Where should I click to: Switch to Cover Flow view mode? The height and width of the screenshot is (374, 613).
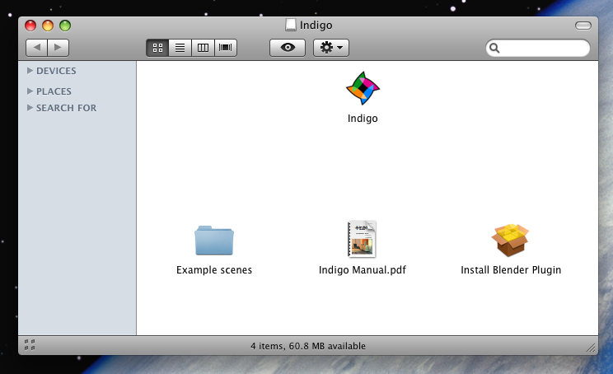(225, 48)
